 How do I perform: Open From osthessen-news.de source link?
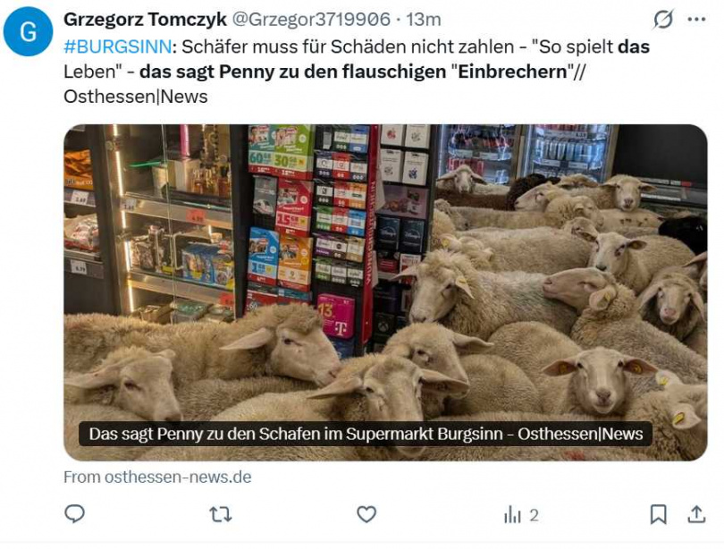click(157, 477)
